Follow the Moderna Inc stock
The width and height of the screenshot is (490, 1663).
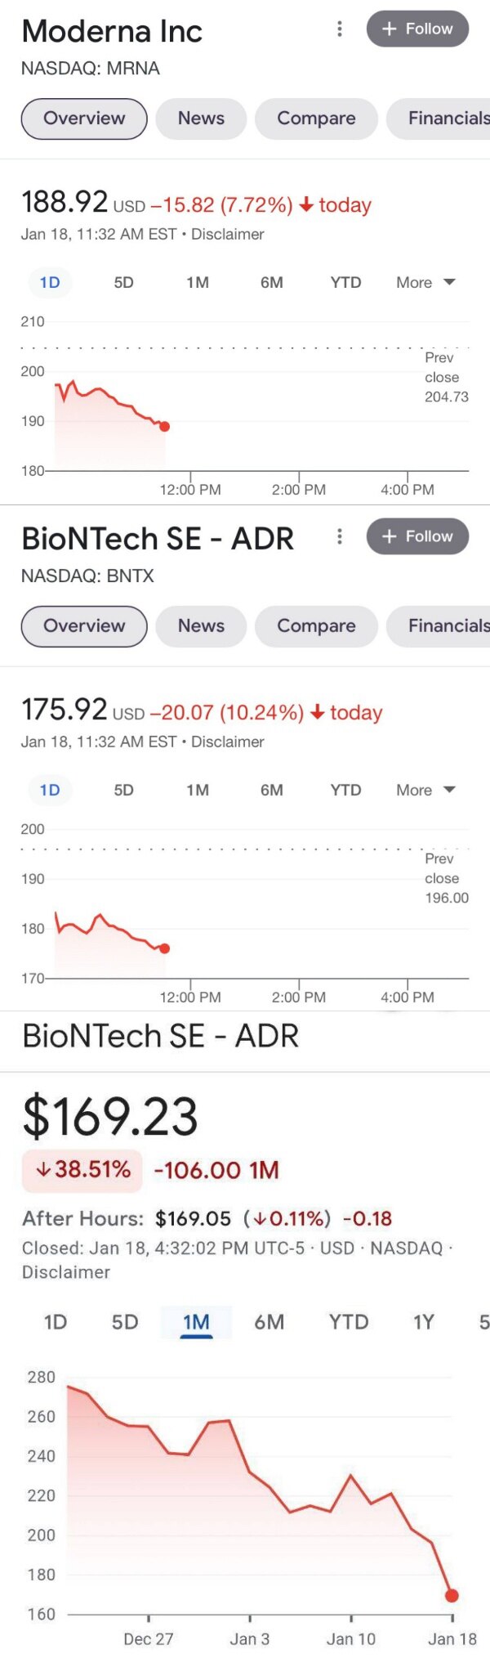417,29
